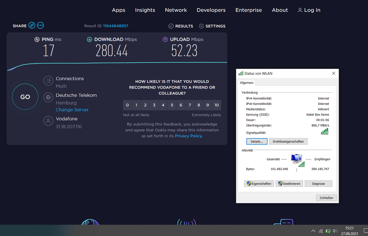368x236 pixels.
Task: Click the Wi-Fi icon in system tray
Action: click(321, 231)
